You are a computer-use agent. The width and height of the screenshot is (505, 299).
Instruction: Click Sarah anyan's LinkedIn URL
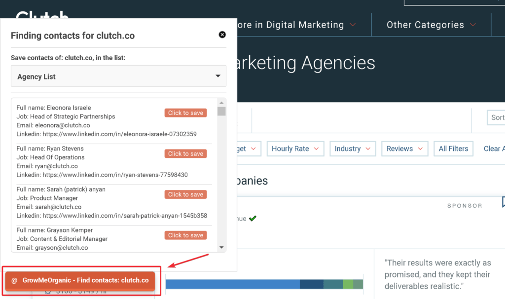tap(125, 216)
